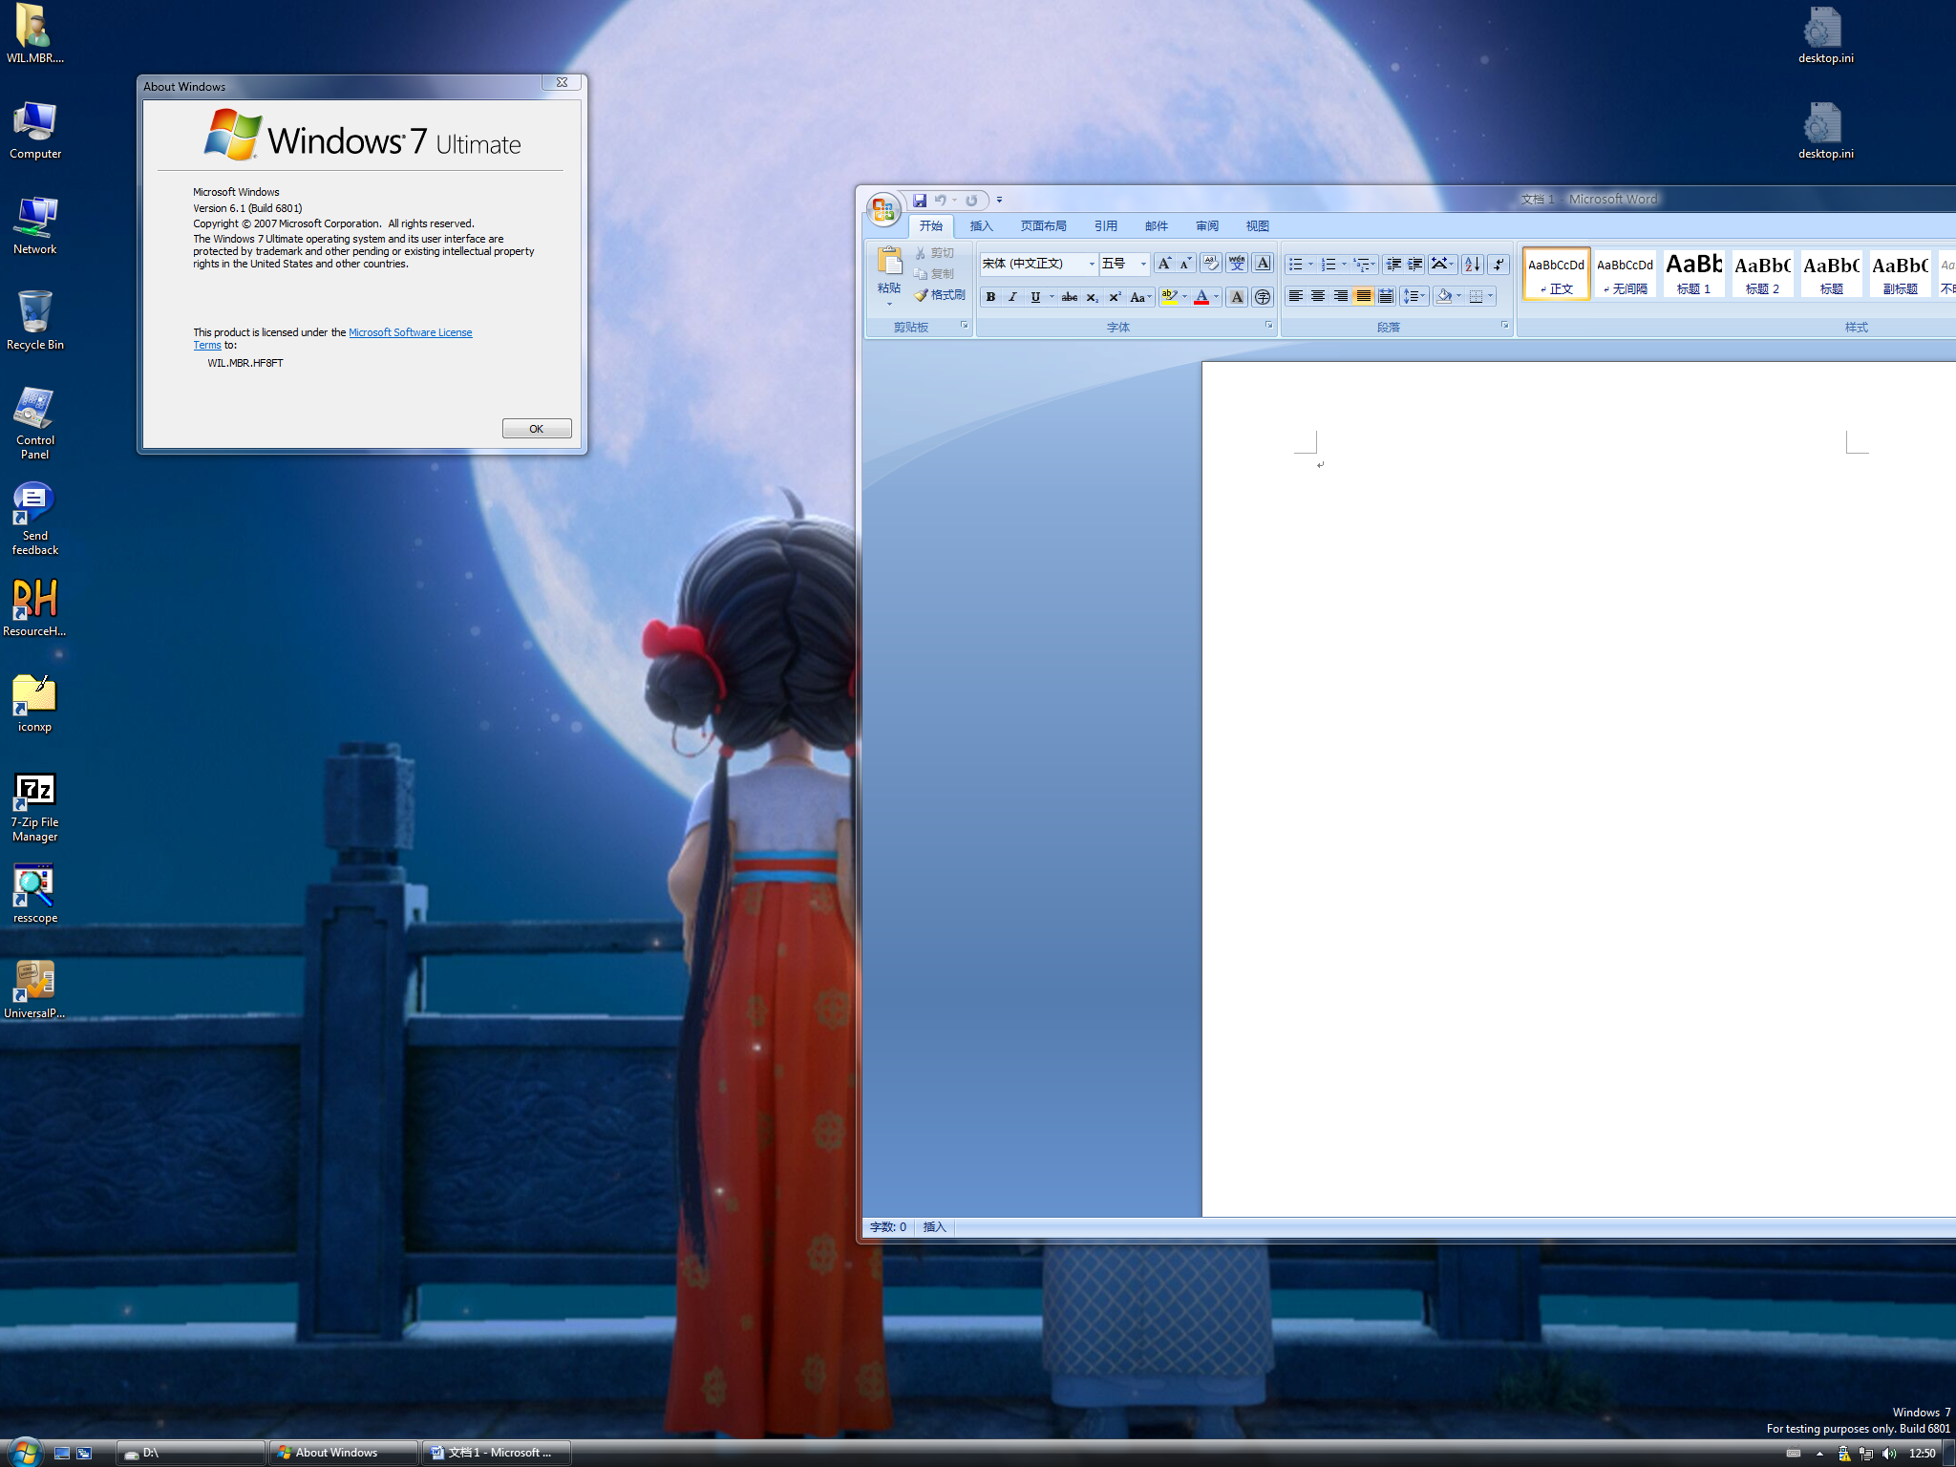Expand the line spacing dropdown
1956x1467 pixels.
[1423, 296]
